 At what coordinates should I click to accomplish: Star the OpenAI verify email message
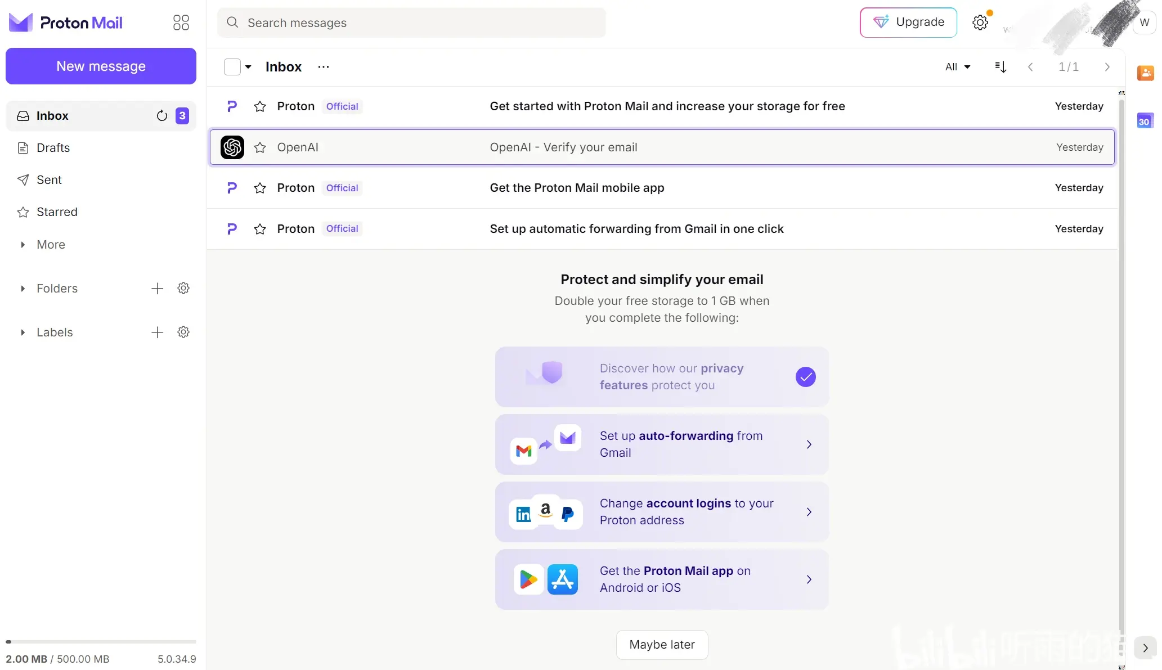coord(259,147)
